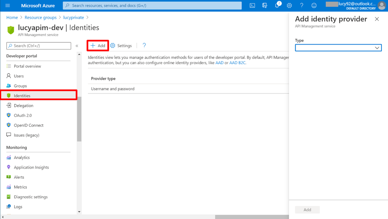Click the sidebar vertical scrollbar thumb
The image size is (388, 219).
click(79, 119)
